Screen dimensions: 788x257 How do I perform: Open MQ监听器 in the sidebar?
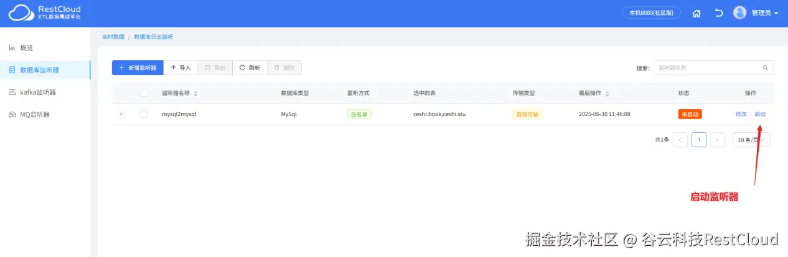pos(45,115)
